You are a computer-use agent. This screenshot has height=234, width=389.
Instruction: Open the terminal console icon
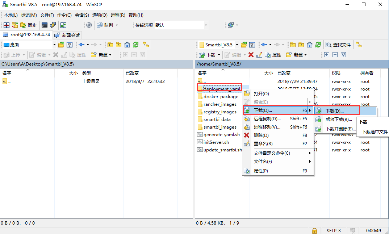[x=45, y=25]
